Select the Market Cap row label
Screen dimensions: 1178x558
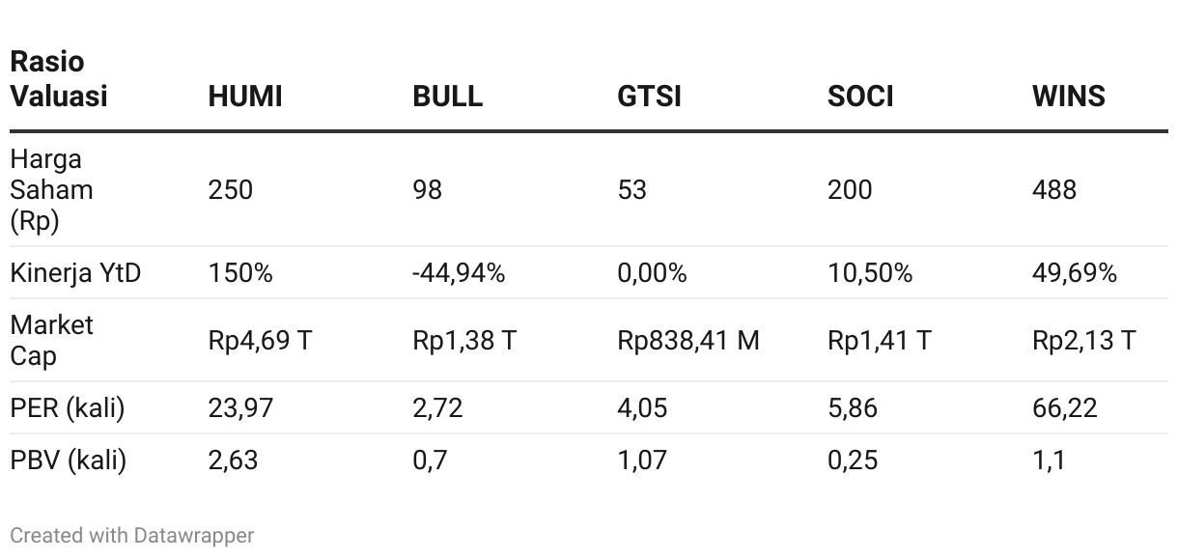[52, 340]
